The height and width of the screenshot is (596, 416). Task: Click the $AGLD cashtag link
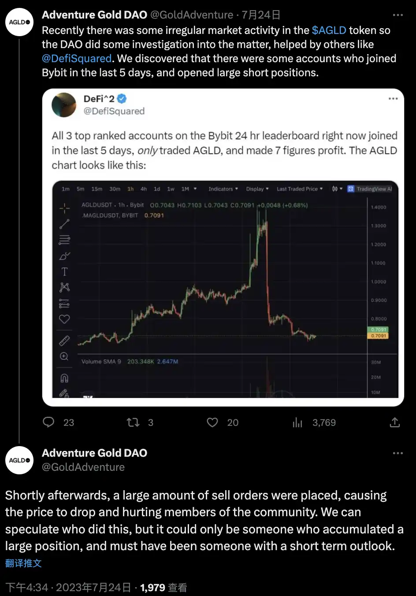[329, 30]
